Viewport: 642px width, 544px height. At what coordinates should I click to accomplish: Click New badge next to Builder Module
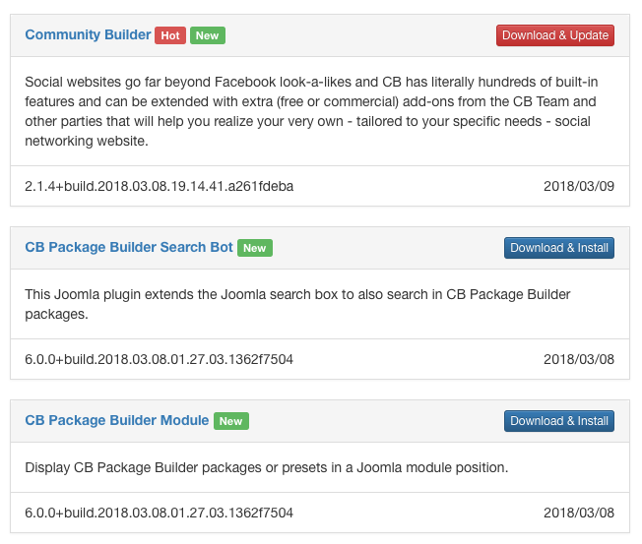pyautogui.click(x=231, y=421)
